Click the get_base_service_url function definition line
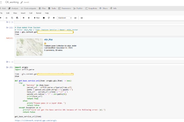The image size is (184, 122). (43, 81)
